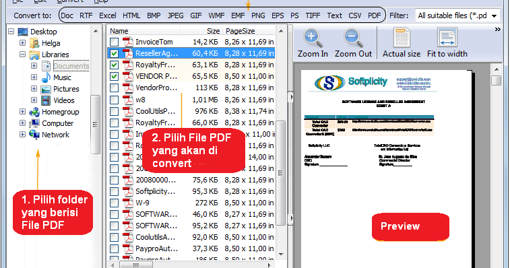
Task: Collapse the Libraries tree node
Action: point(22,54)
